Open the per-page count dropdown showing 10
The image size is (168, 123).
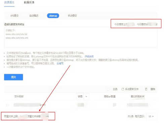[151, 116]
